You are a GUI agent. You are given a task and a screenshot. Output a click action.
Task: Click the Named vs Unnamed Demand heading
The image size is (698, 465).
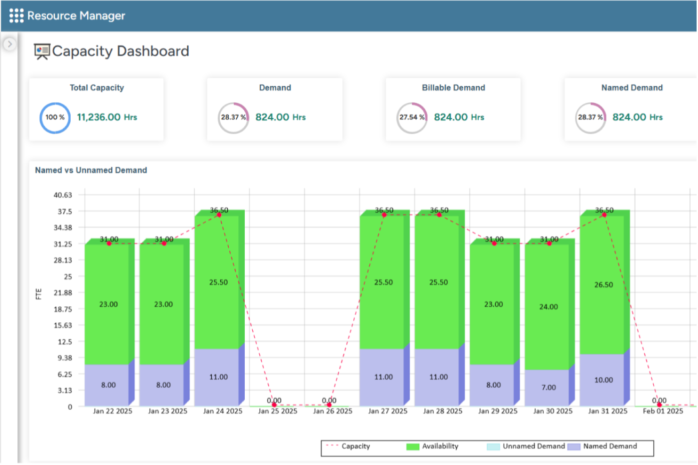pyautogui.click(x=91, y=170)
